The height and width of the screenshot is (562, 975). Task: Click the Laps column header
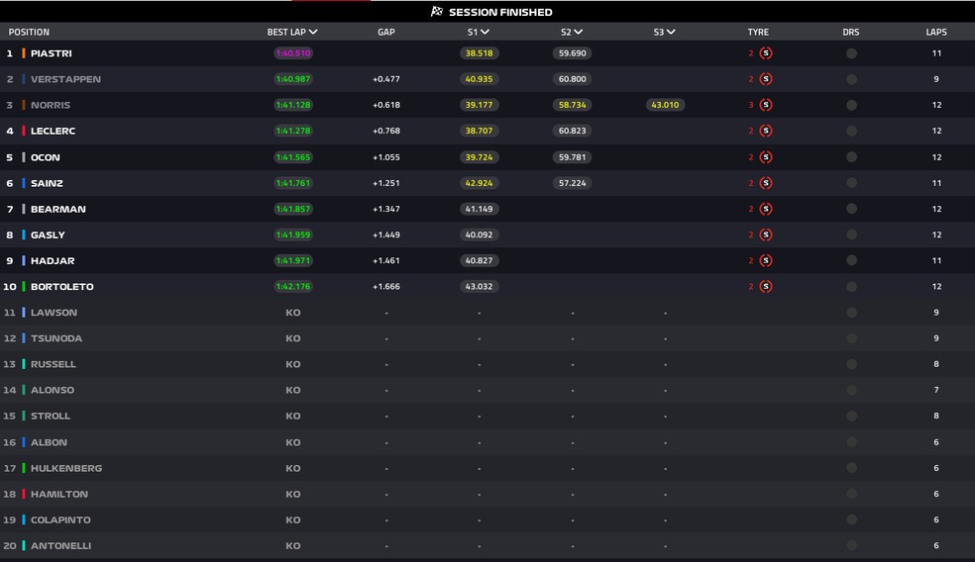coord(935,32)
